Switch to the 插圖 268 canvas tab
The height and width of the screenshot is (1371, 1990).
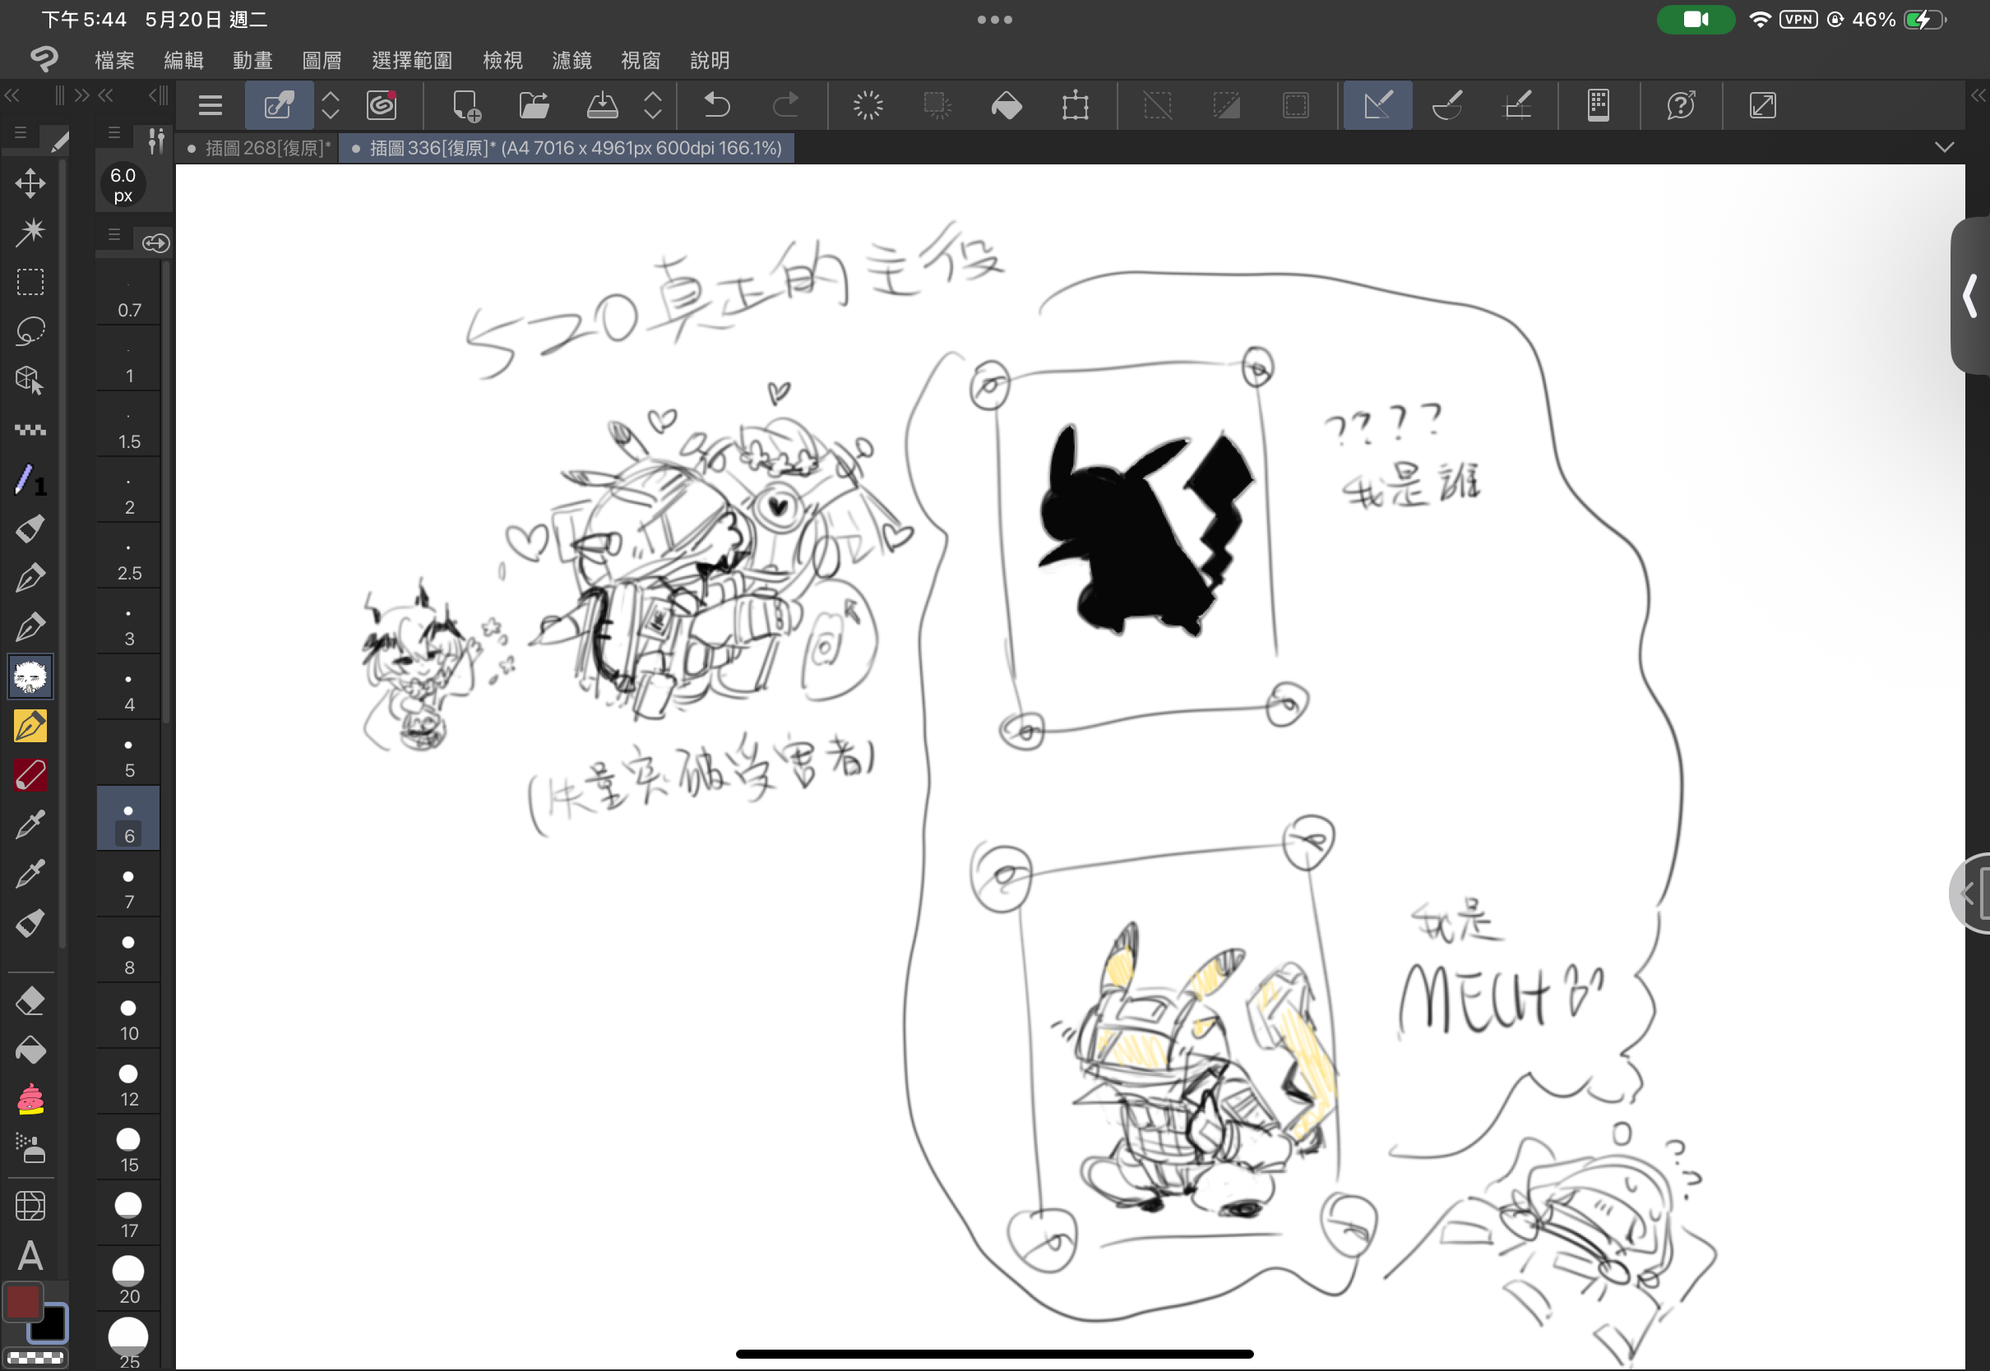[x=259, y=148]
